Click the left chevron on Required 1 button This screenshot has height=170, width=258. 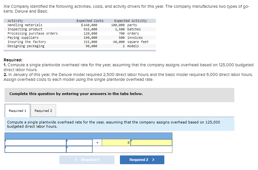(x=76, y=160)
